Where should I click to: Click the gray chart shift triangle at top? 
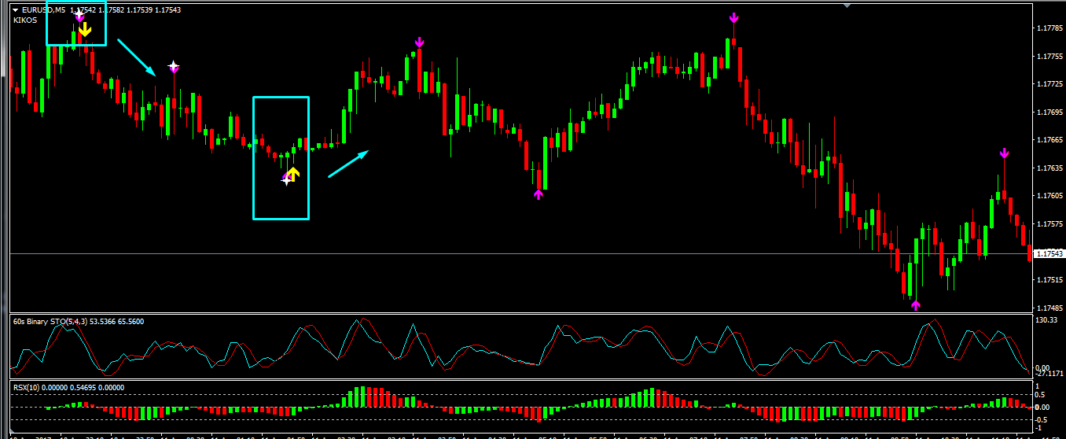point(847,6)
